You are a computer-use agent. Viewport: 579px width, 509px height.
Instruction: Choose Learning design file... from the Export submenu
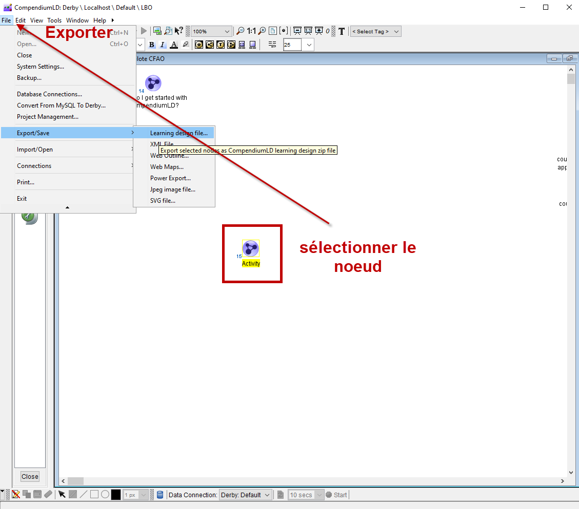(x=174, y=133)
